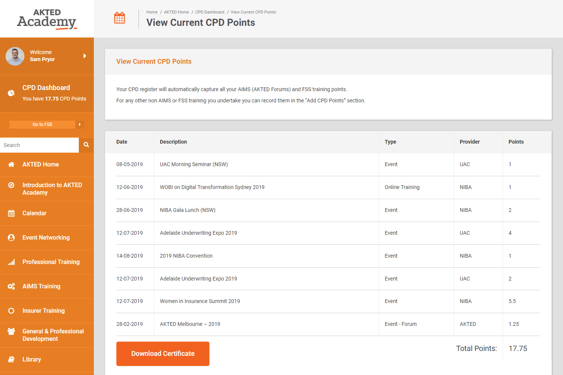Viewport: 563px width, 375px height.
Task: Select UAC Morning Seminar (NSW) row
Action: (328, 165)
